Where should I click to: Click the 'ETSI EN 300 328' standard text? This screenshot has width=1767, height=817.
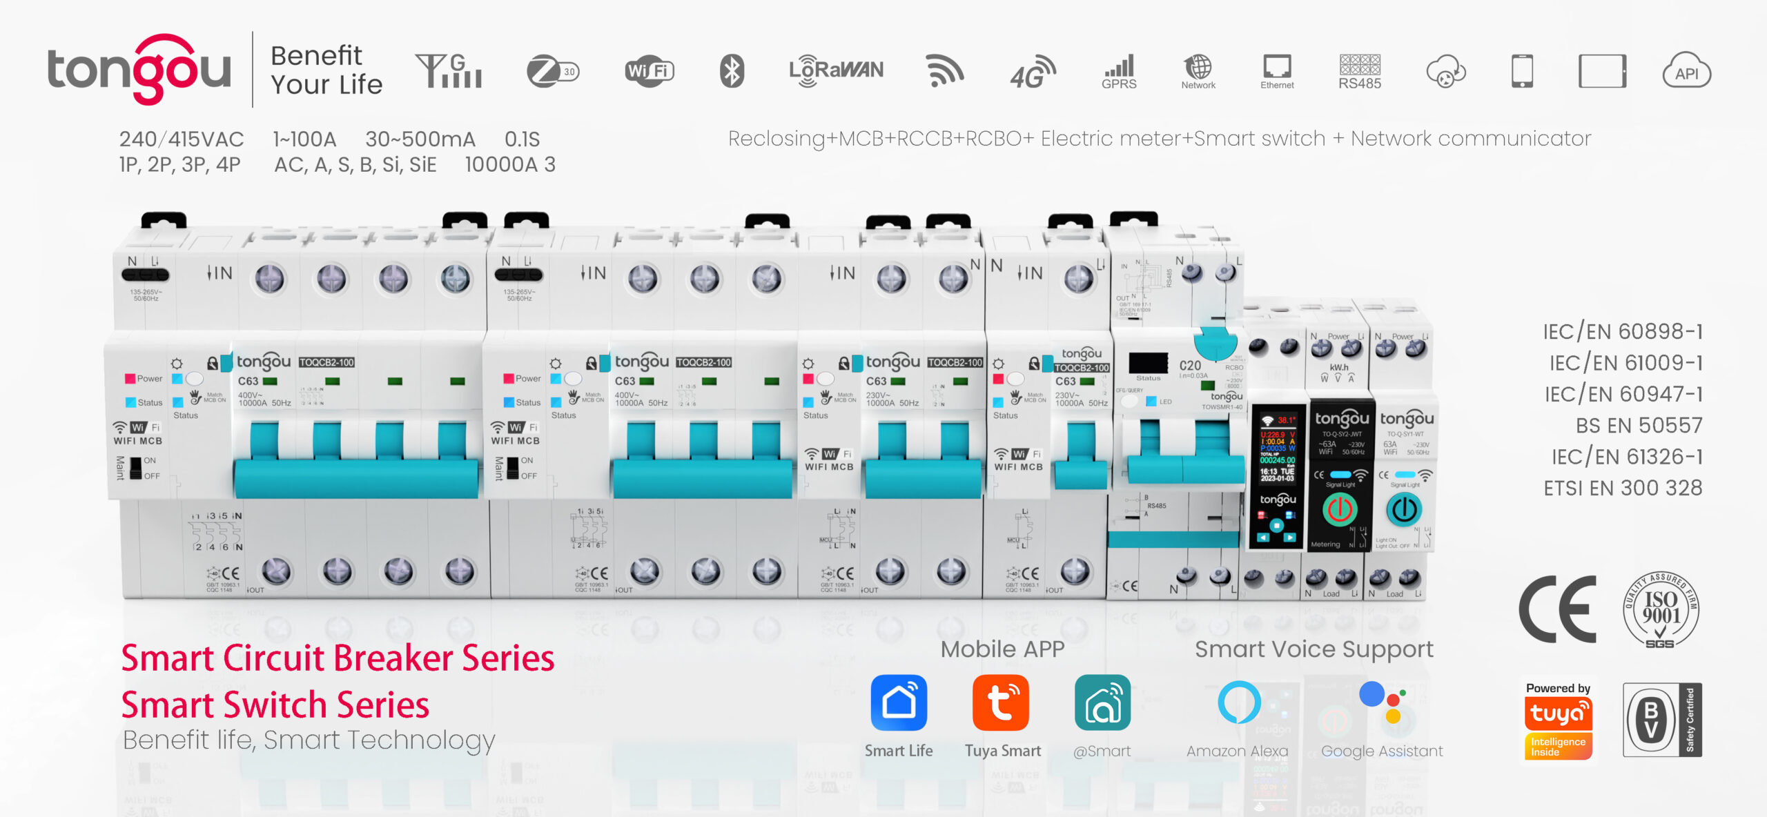pyautogui.click(x=1623, y=489)
